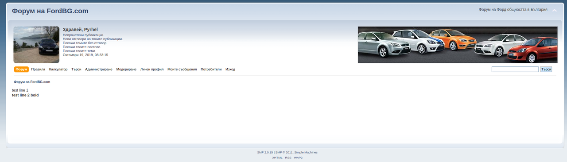Screen dimensions: 567x162
Task: Click the date Октомври 19, 2019, 08:33:15
Action: coord(85,55)
